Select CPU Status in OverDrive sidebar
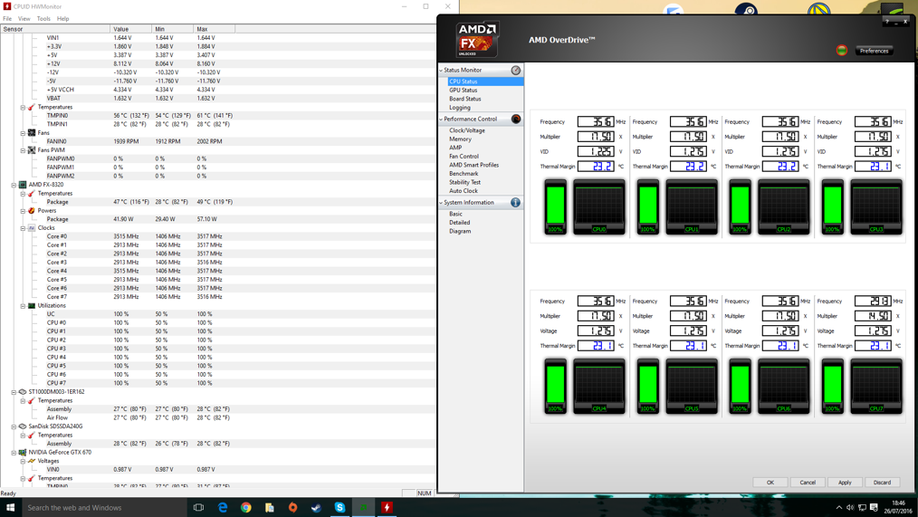Image resolution: width=918 pixels, height=517 pixels. (x=484, y=81)
